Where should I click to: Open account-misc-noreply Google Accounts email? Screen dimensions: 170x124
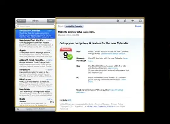(x=35, y=63)
